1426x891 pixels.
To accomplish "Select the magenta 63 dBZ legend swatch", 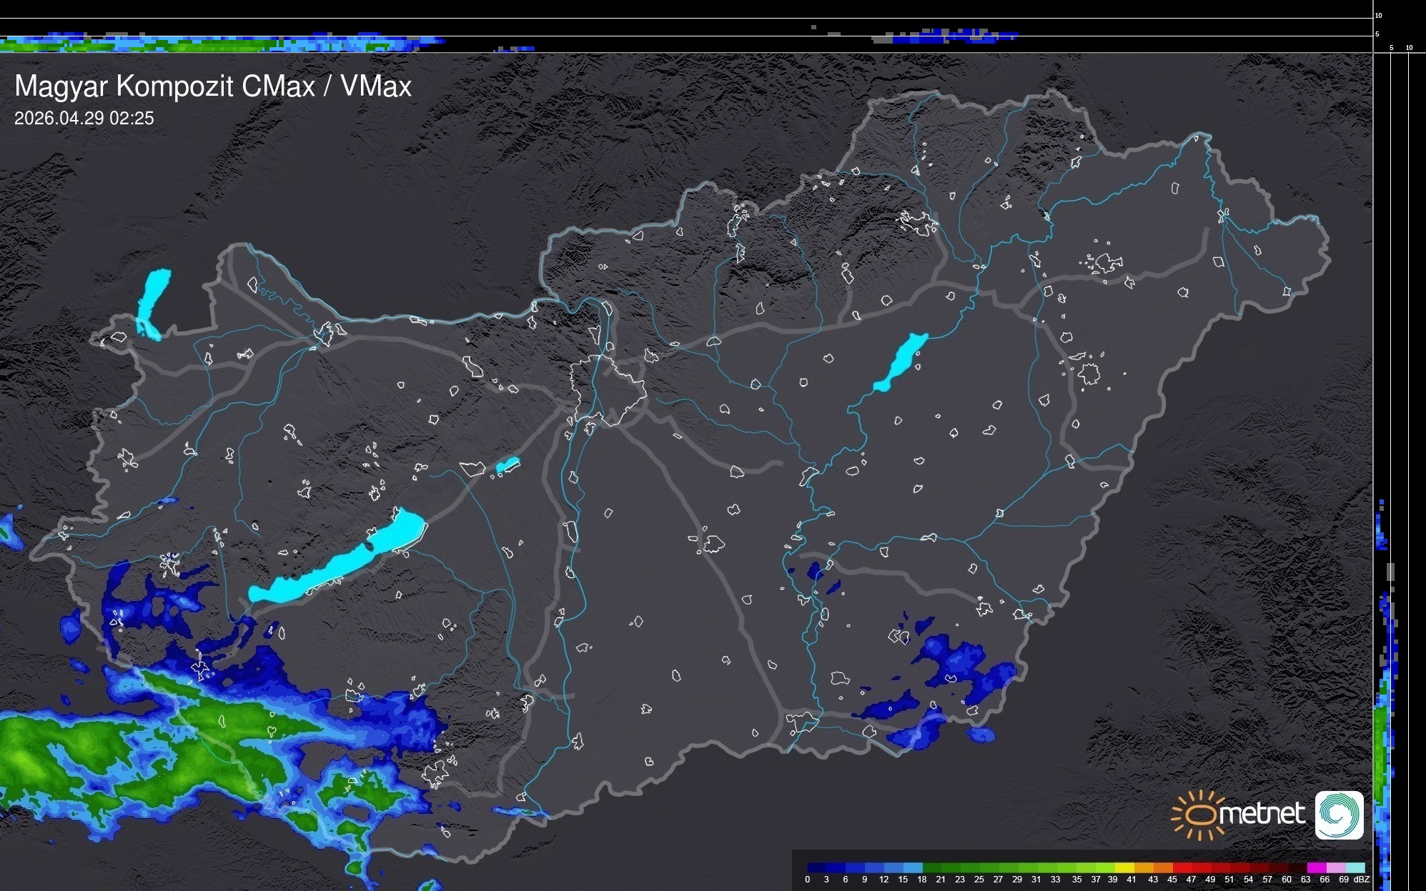I will click(1316, 867).
